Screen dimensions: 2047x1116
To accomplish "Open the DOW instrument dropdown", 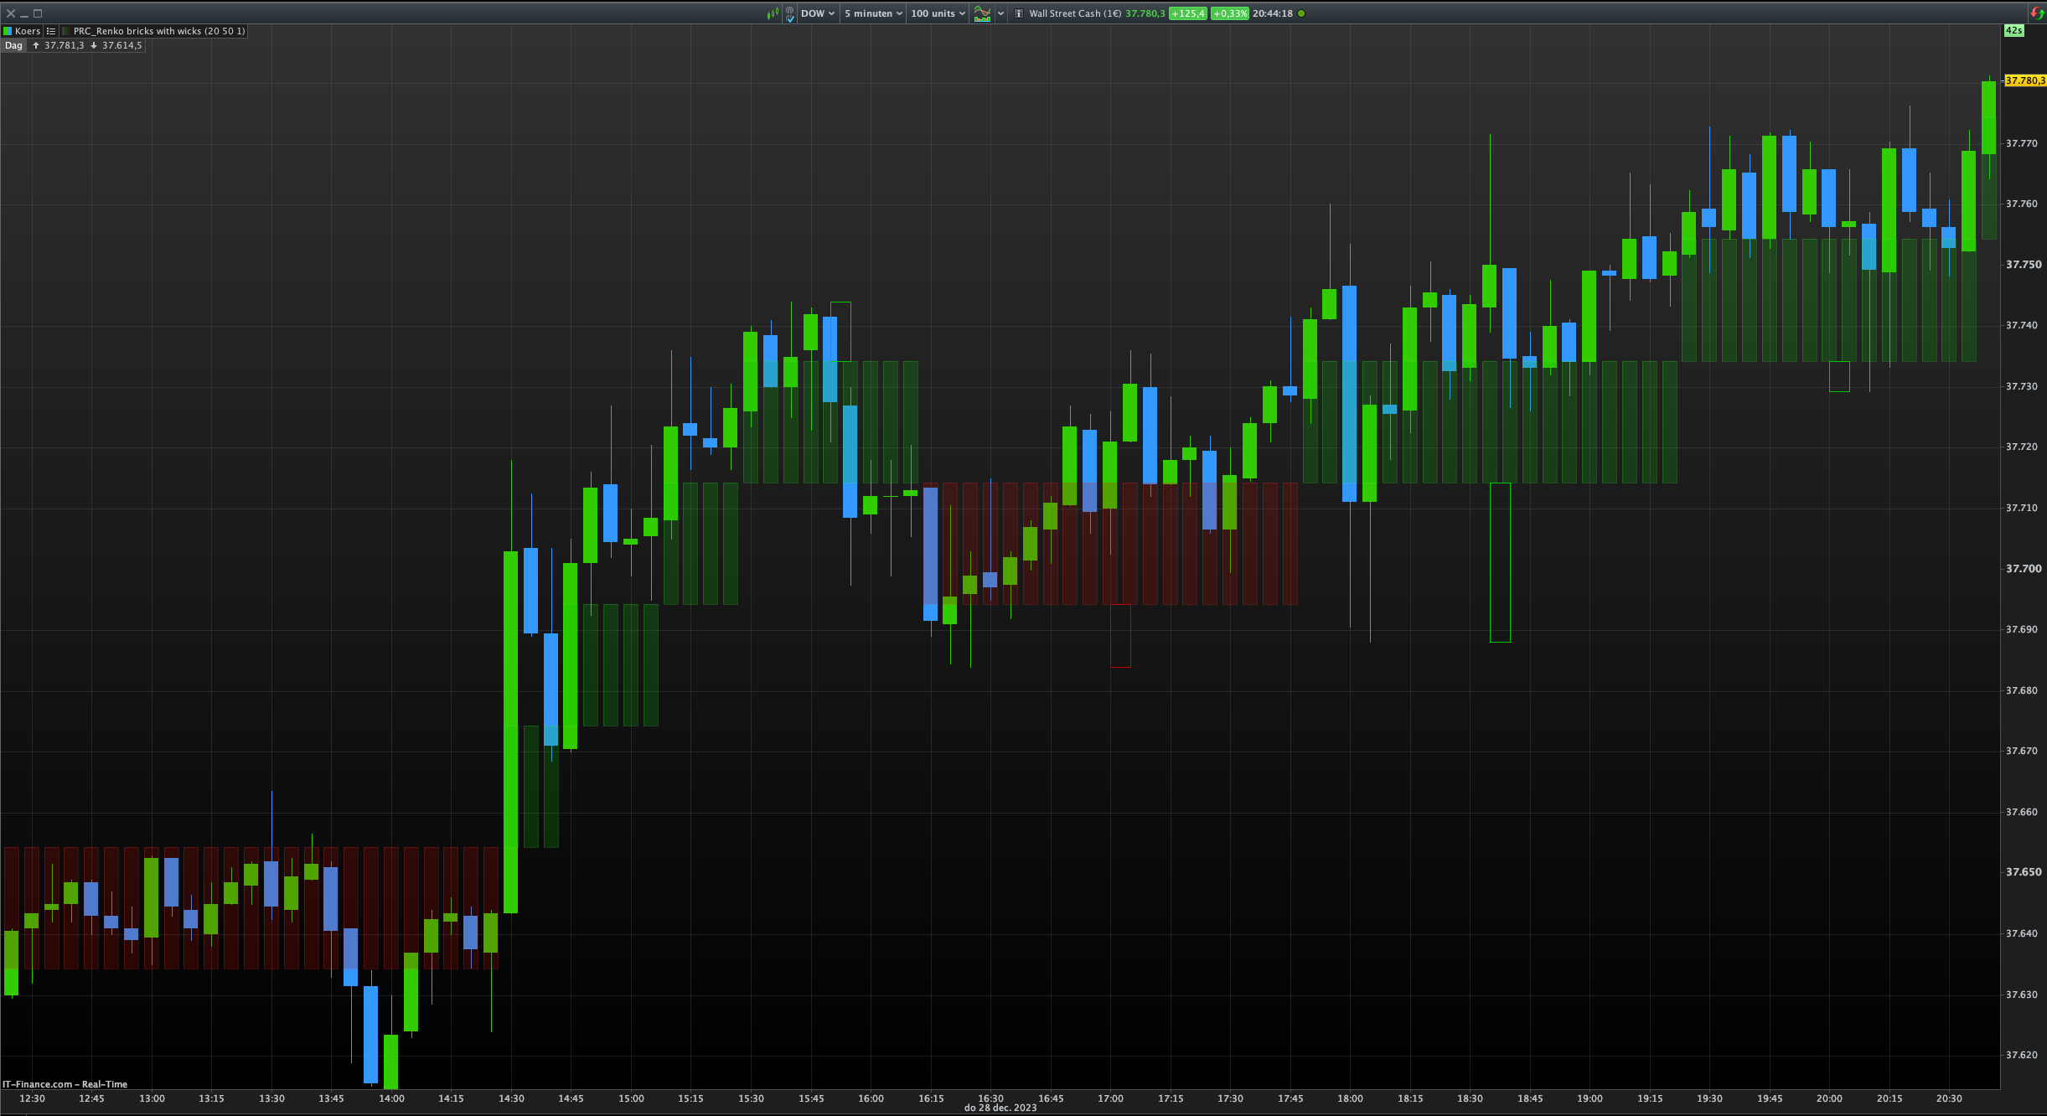I will tap(817, 13).
